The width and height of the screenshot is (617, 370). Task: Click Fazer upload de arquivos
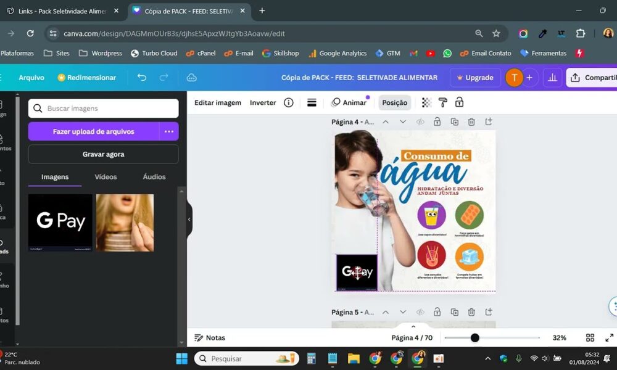94,131
